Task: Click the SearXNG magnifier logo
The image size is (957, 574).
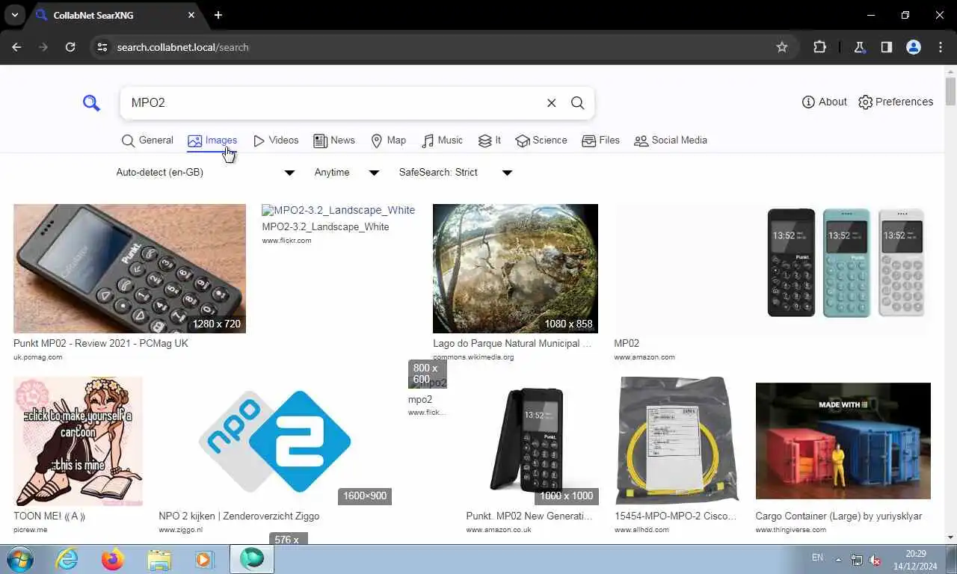Action: pos(91,103)
